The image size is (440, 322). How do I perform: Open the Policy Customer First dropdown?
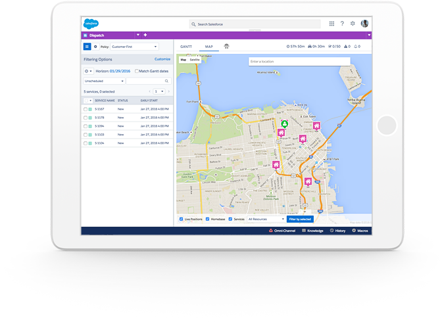coord(134,47)
